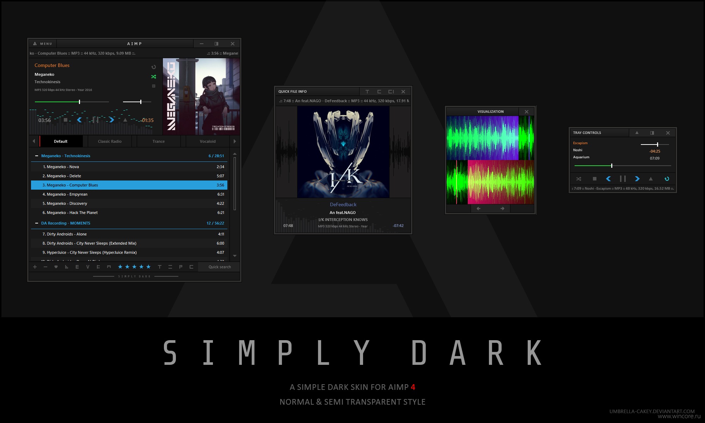Viewport: 705px width, 423px height.
Task: Select highlighted track Meganeko - Computer Blues
Action: point(129,185)
